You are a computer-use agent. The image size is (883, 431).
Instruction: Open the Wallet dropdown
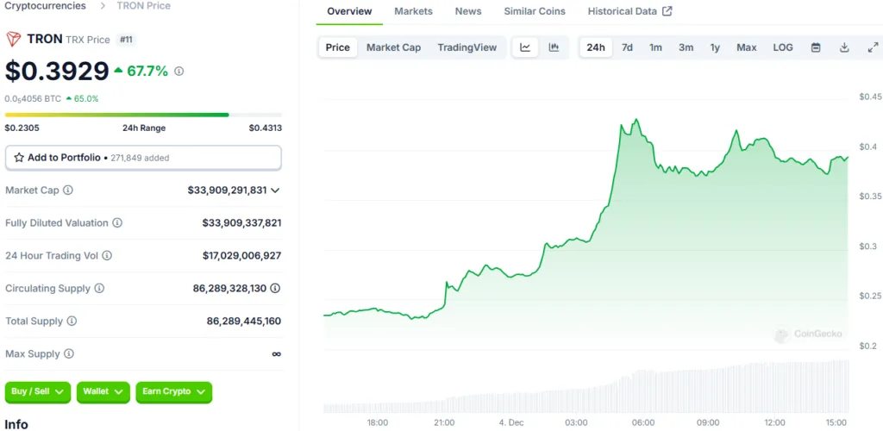point(103,391)
